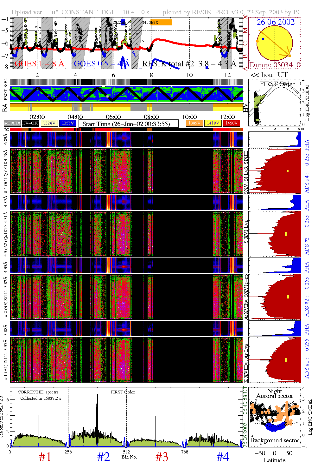Image resolution: width=318 pixels, height=469 pixels.
Task: Select the 1328V voltage legend box
Action: [49, 123]
